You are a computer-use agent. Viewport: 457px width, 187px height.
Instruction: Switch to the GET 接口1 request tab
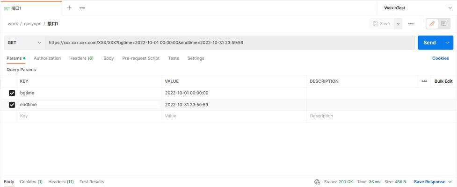click(x=31, y=8)
